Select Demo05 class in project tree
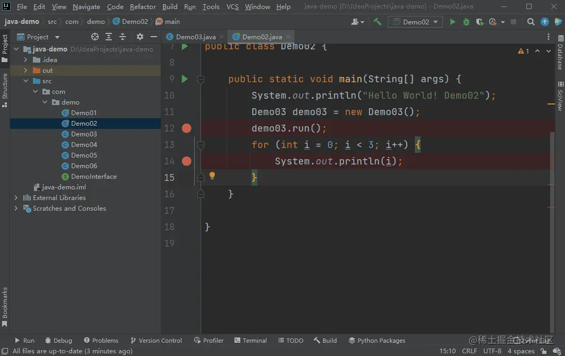This screenshot has width=565, height=356. click(84, 155)
